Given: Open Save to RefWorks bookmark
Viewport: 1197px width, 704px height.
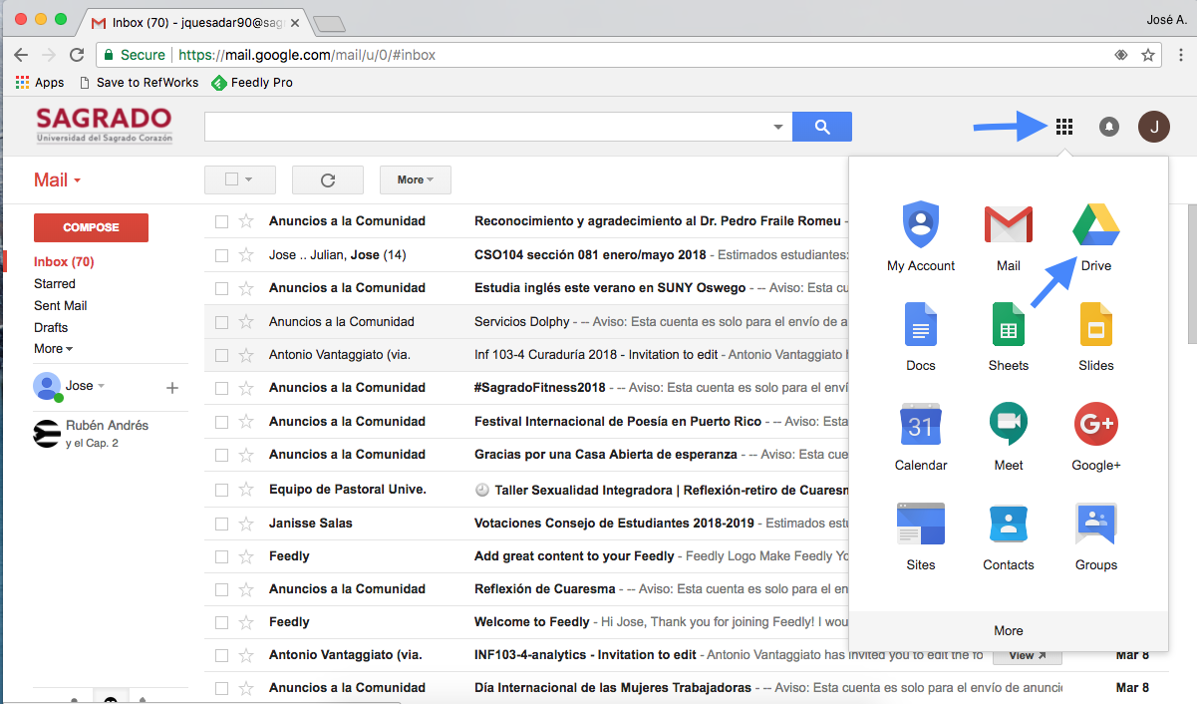Looking at the screenshot, I should [139, 83].
